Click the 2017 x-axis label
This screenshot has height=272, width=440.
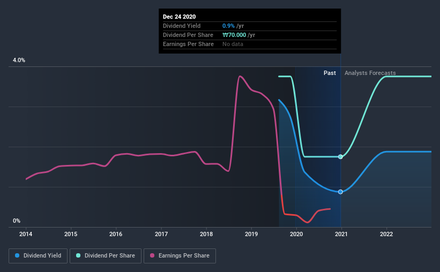click(161, 234)
